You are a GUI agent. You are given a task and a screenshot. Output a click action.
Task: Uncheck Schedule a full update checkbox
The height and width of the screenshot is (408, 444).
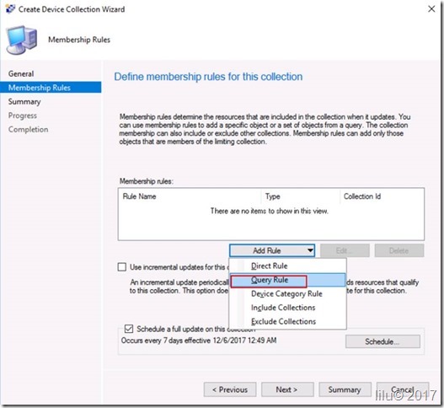(x=129, y=329)
